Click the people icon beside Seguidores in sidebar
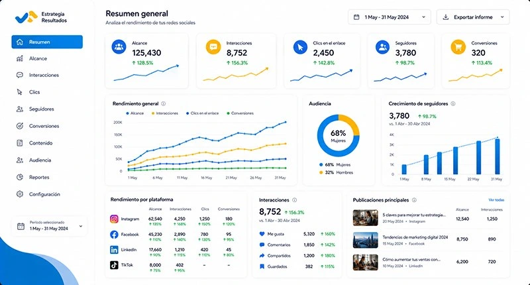Screen dimensions: 530x285 pyautogui.click(x=20, y=109)
